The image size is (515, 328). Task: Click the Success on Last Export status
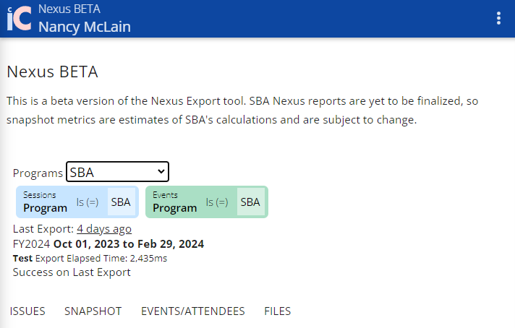(72, 272)
